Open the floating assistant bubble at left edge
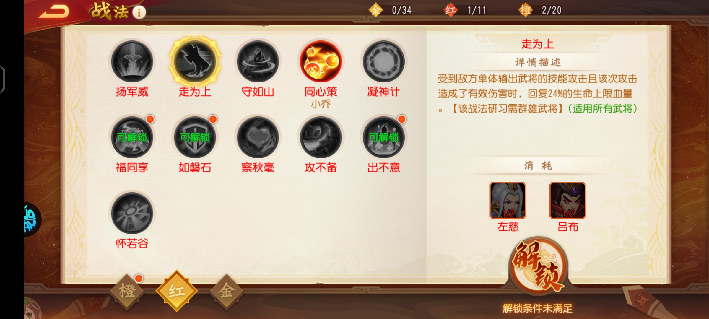This screenshot has height=319, width=709. 31,219
